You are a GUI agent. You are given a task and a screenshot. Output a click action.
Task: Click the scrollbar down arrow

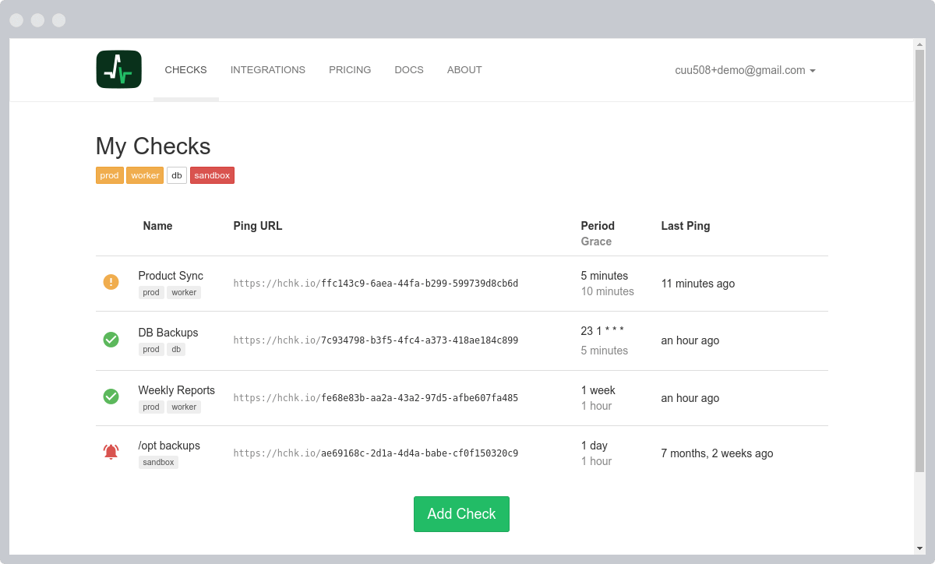[919, 548]
